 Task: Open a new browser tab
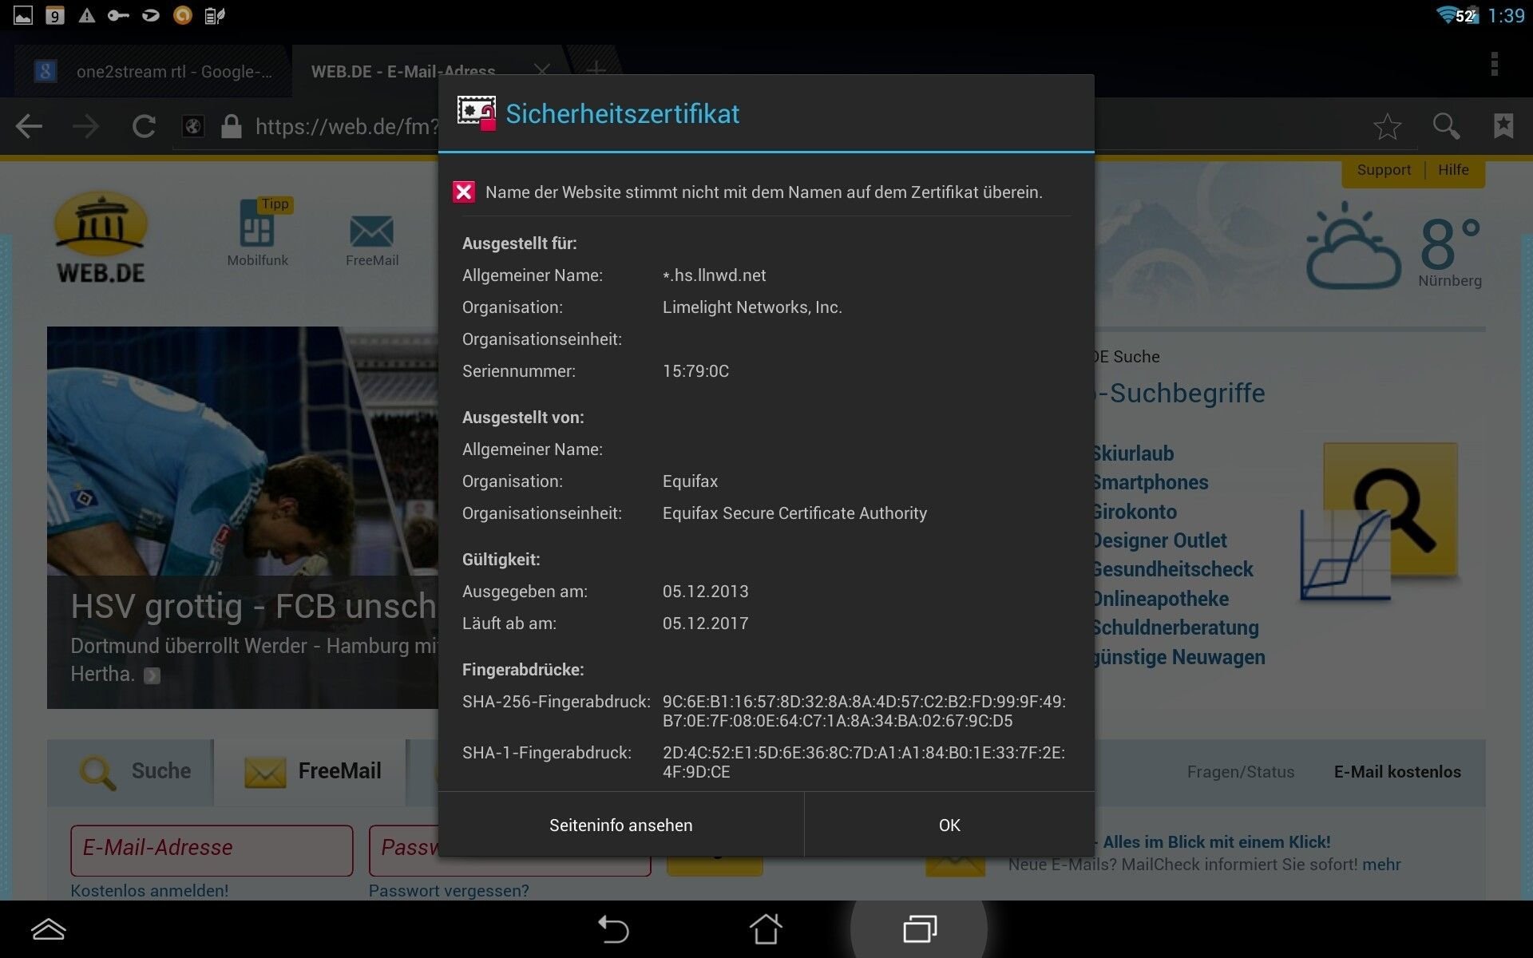pos(596,70)
